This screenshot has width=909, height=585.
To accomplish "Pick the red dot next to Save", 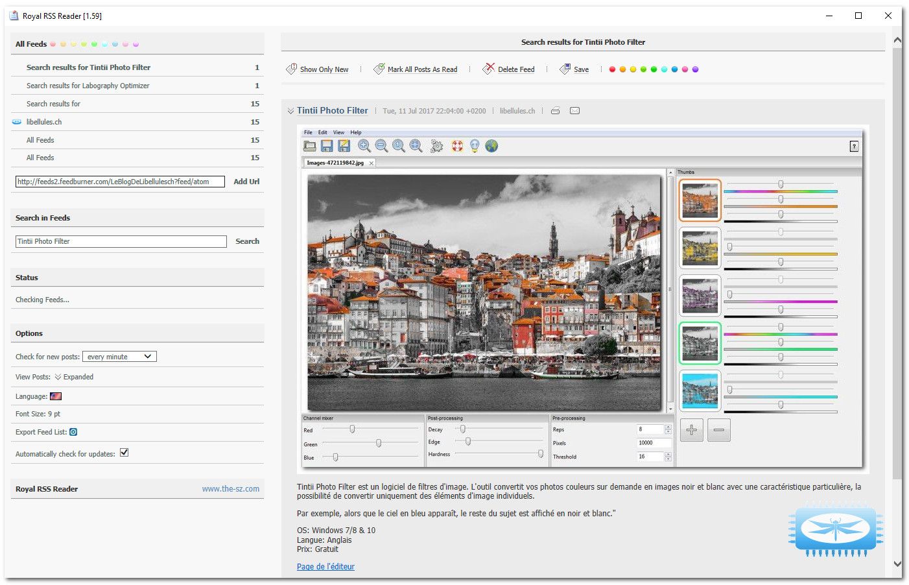I will (x=612, y=69).
